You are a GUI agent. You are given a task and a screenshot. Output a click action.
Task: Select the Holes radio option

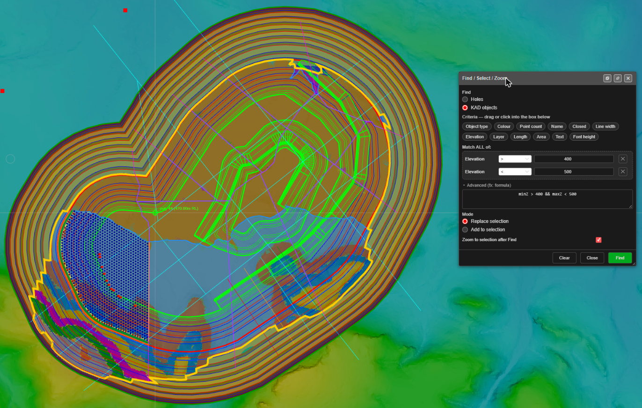[465, 99]
